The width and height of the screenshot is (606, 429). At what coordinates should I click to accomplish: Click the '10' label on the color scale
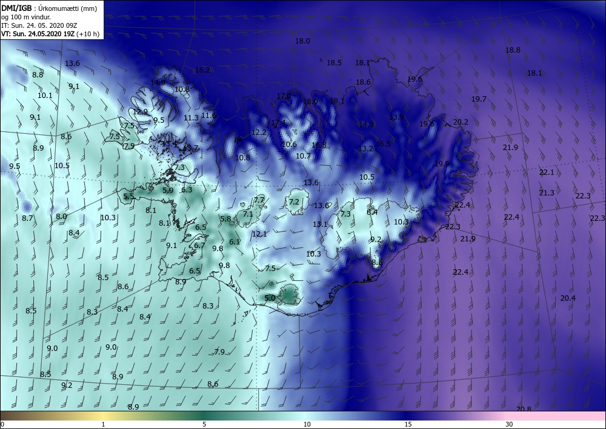tap(307, 424)
